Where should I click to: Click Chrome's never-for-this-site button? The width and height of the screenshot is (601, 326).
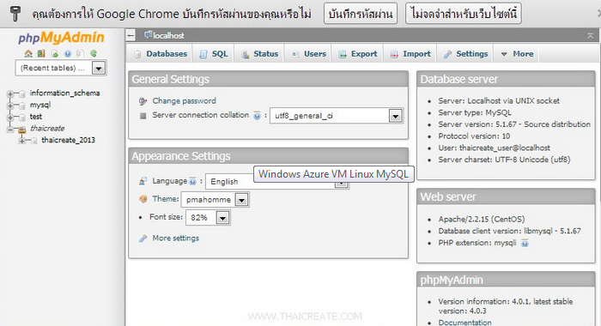click(x=464, y=14)
